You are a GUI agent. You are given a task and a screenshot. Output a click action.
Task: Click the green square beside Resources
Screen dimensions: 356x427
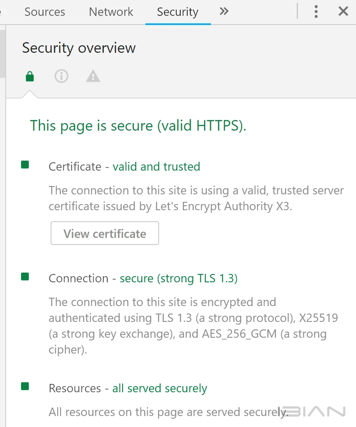tap(25, 387)
